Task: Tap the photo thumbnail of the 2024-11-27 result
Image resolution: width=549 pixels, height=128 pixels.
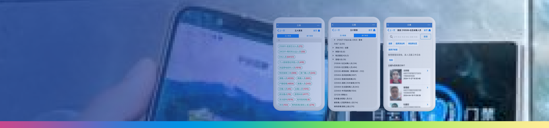Action: click(x=395, y=76)
